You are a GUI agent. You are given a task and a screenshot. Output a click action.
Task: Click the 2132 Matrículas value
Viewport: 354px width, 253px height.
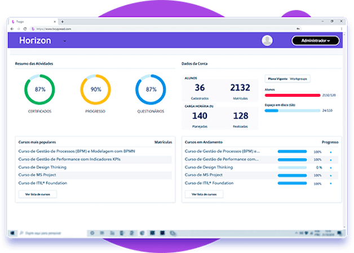[x=240, y=88]
